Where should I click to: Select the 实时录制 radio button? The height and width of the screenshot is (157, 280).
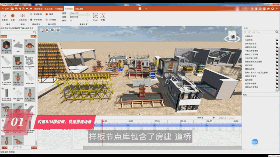click(x=31, y=14)
